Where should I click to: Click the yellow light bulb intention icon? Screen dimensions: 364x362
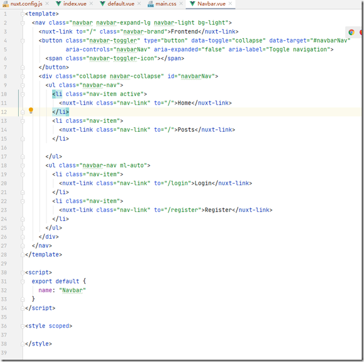pyautogui.click(x=31, y=110)
